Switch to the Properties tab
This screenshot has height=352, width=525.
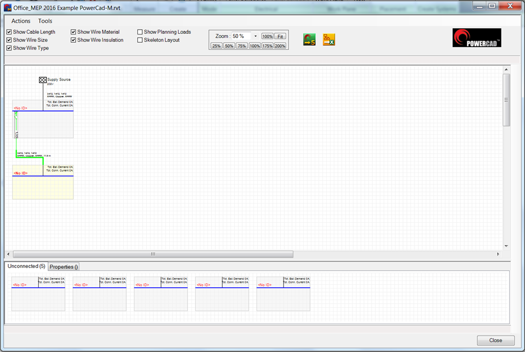coord(63,267)
